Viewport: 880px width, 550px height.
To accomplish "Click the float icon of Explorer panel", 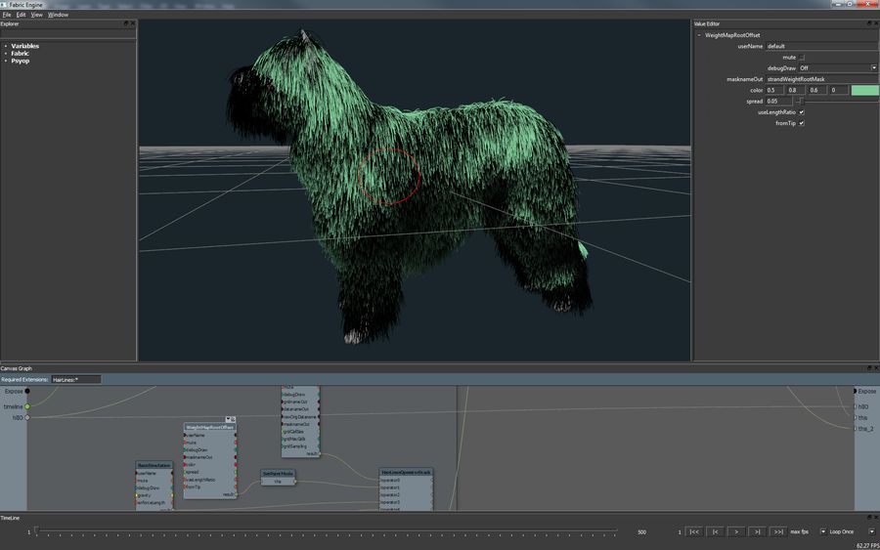I will click(x=126, y=22).
